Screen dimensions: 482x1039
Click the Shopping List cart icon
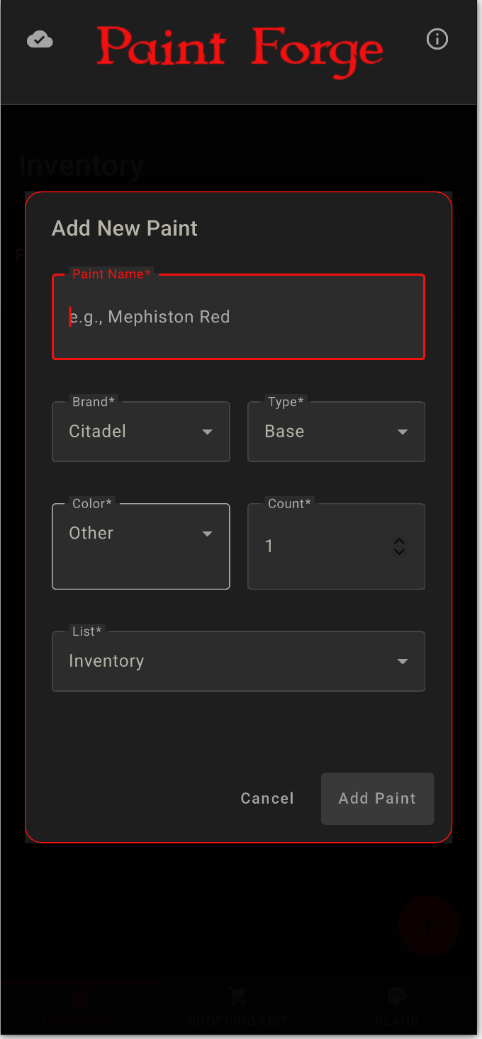[238, 997]
